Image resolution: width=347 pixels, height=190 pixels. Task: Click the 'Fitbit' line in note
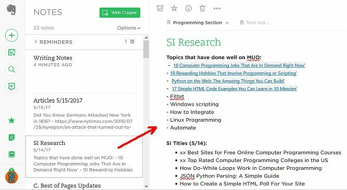tap(177, 97)
